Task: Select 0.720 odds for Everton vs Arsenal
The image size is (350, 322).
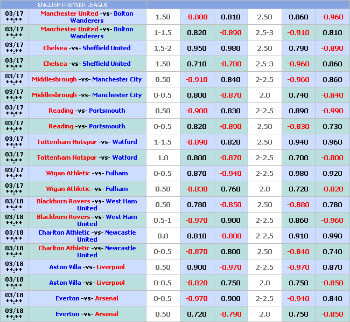Action: coord(197,314)
